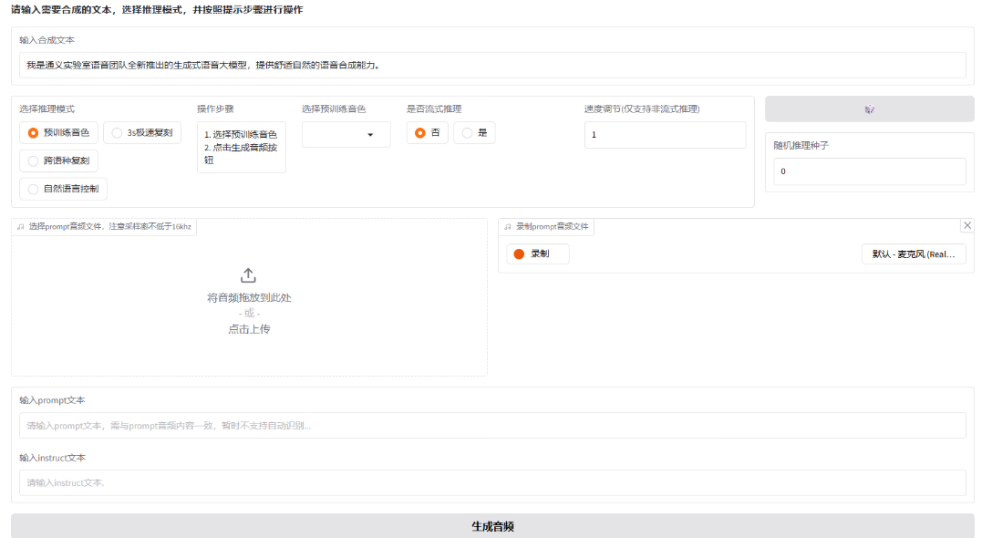Click the 速度调节 speed value field

tap(666, 133)
